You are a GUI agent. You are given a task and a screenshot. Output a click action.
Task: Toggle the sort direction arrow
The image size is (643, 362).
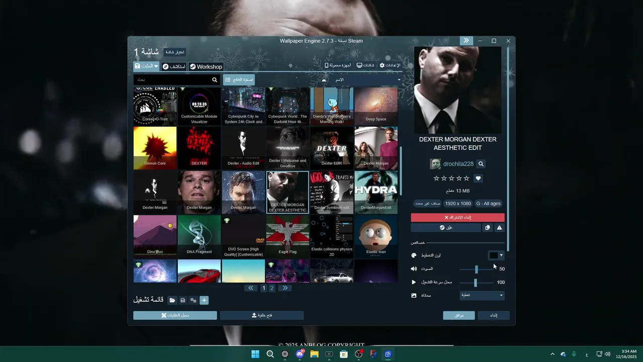(x=324, y=80)
